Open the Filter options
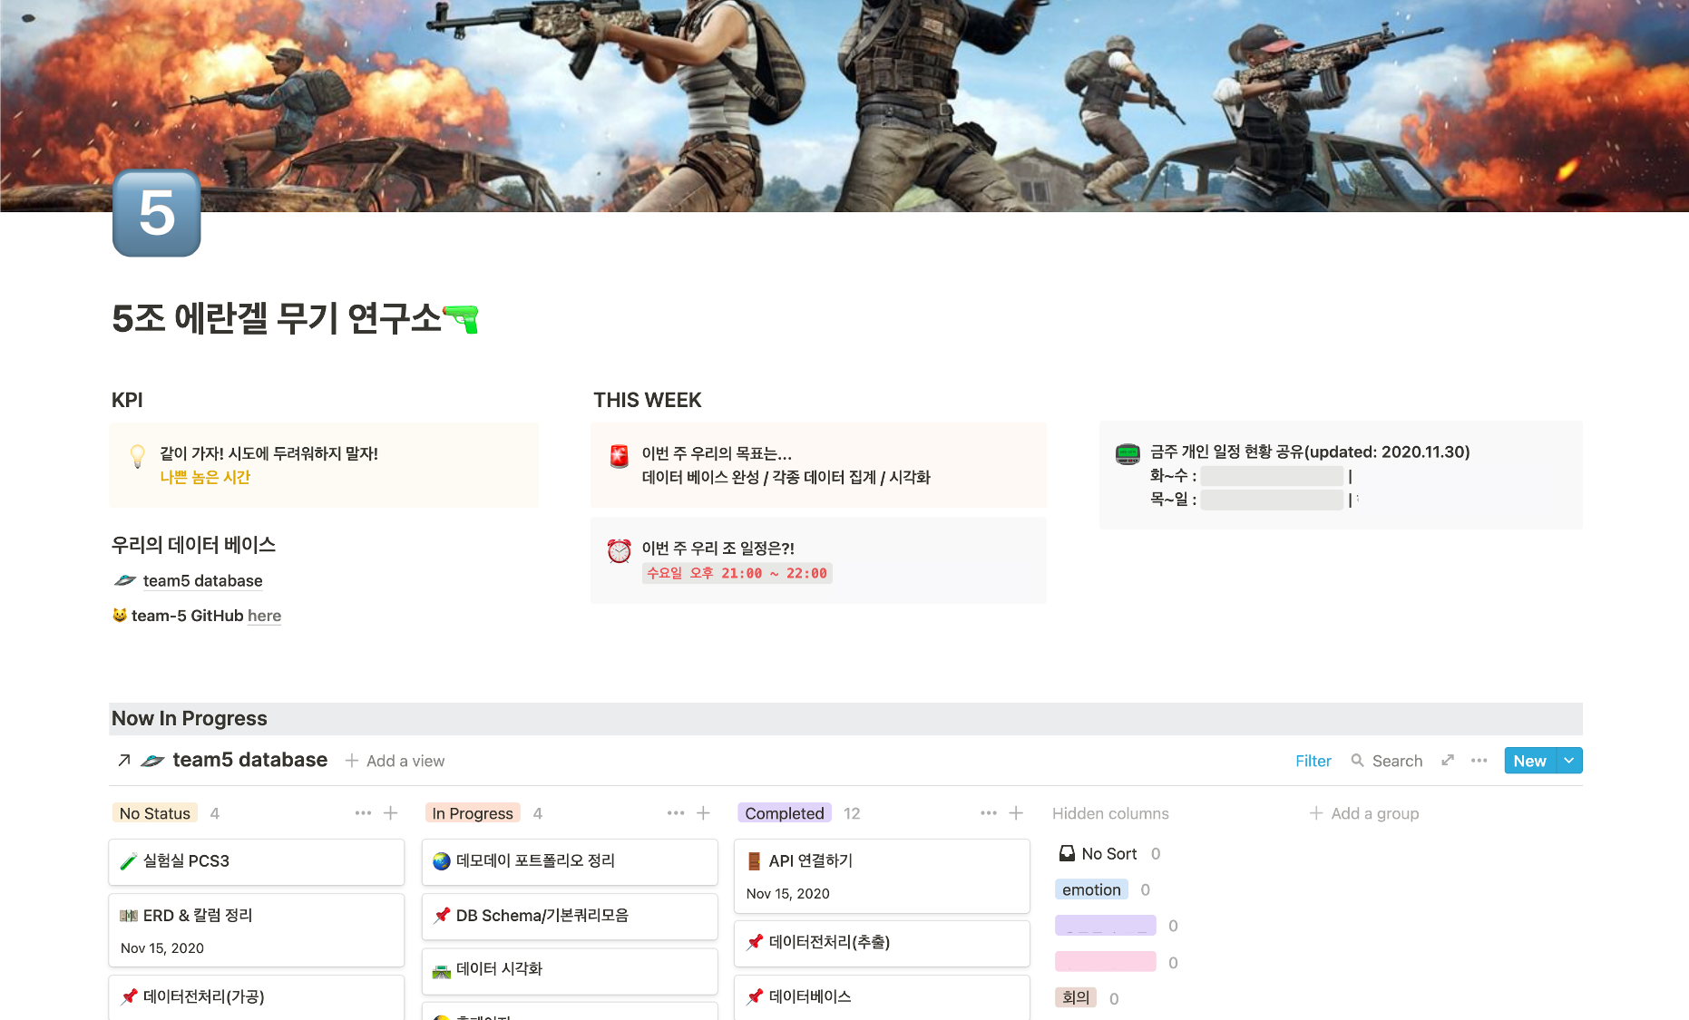The height and width of the screenshot is (1020, 1689). coord(1313,761)
